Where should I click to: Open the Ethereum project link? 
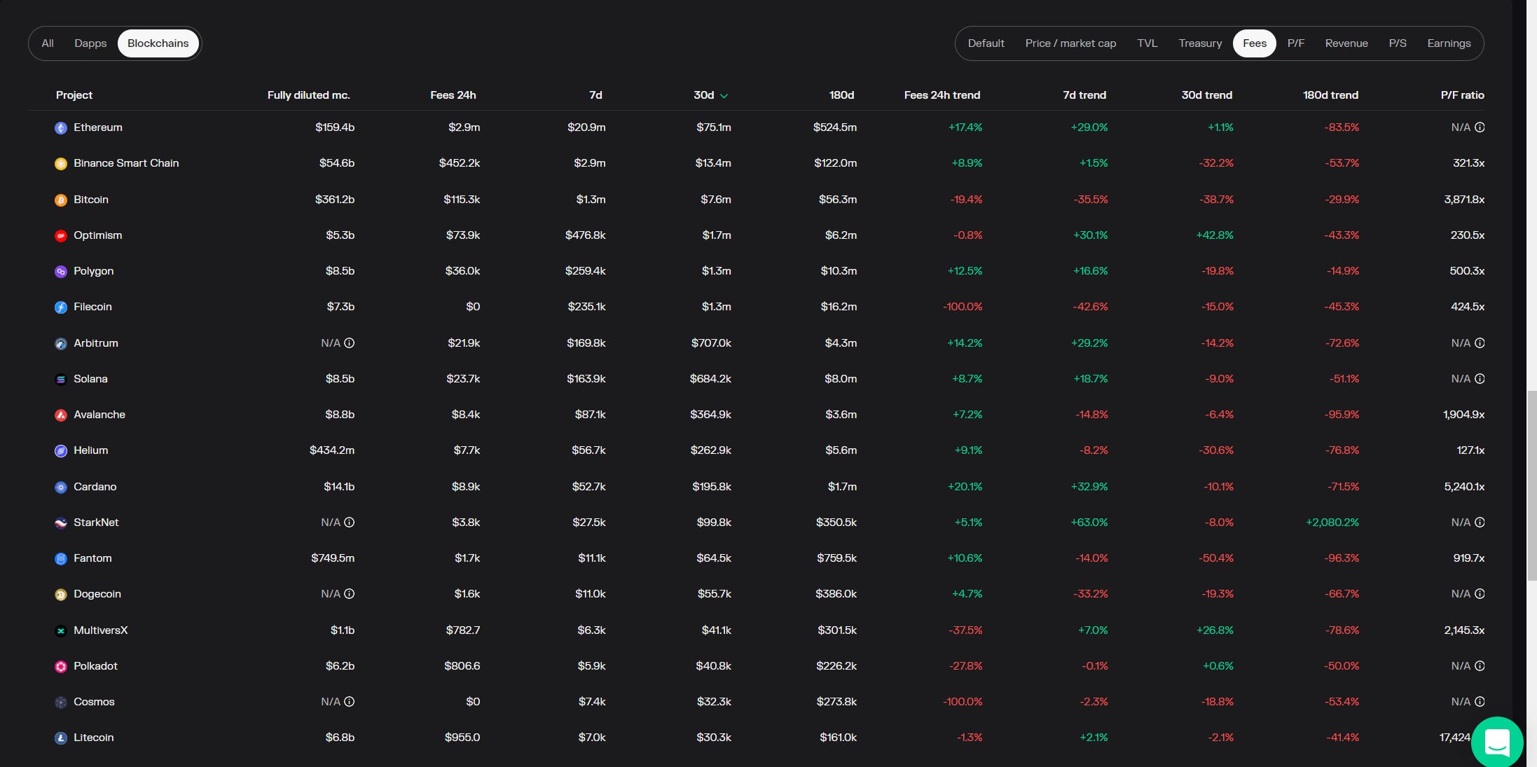click(x=98, y=127)
